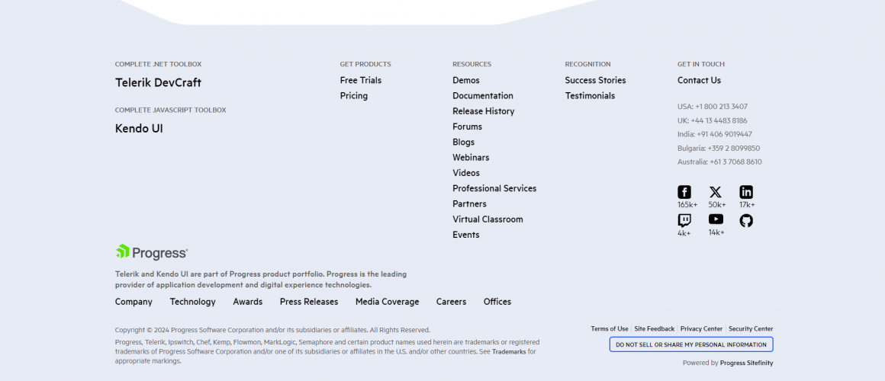Open the Documentation link
The width and height of the screenshot is (885, 381).
click(x=483, y=96)
